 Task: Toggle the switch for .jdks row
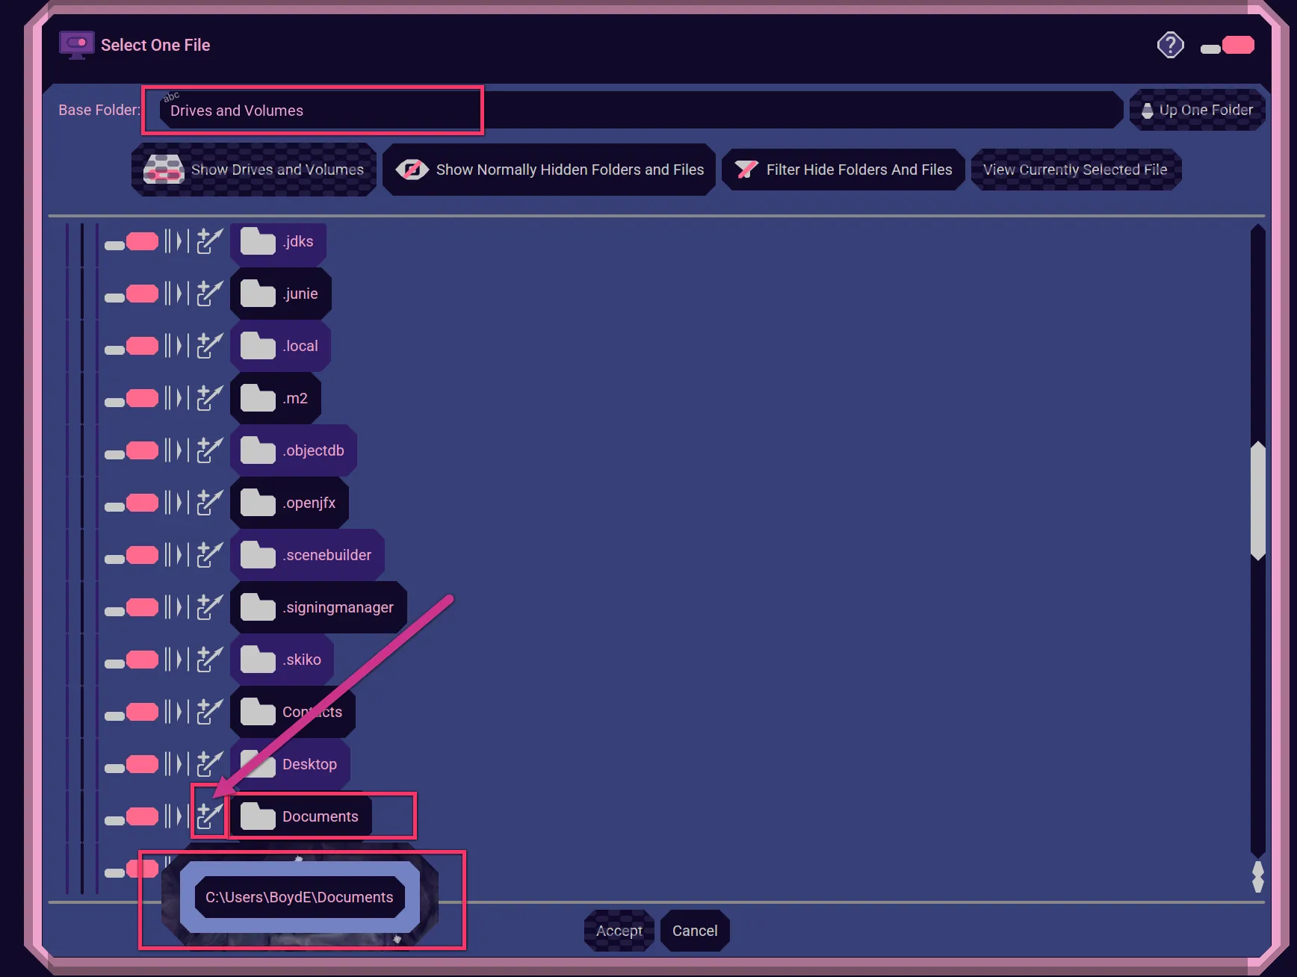pos(131,242)
